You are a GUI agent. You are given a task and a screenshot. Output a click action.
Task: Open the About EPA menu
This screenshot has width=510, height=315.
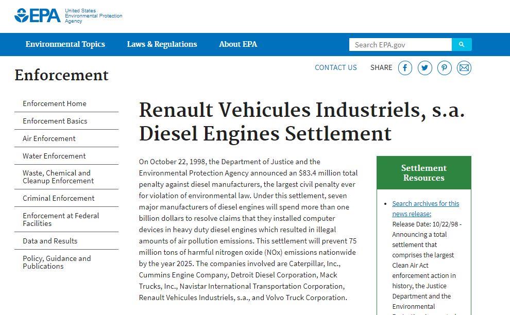coord(238,44)
